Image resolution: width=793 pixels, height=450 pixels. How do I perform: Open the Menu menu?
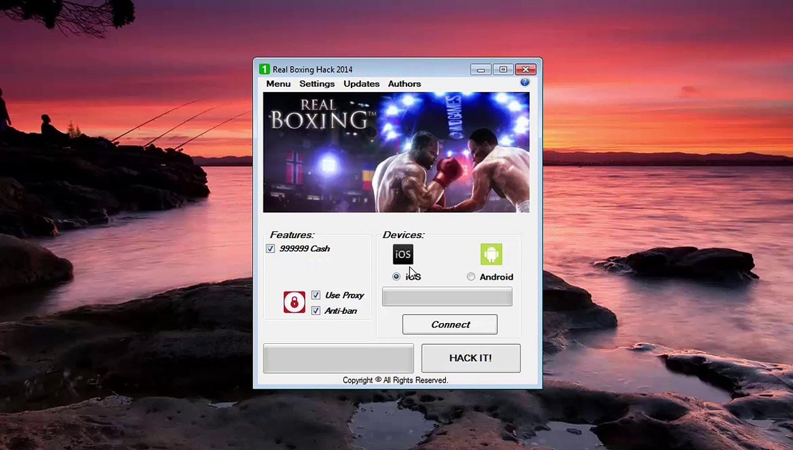278,84
